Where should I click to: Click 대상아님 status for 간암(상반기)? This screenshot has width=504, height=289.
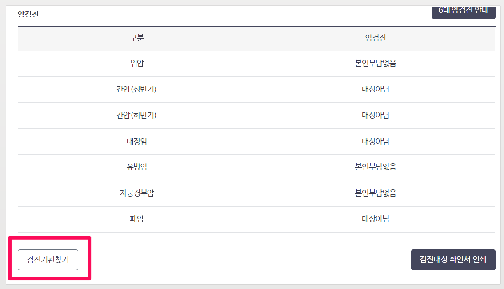click(376, 89)
